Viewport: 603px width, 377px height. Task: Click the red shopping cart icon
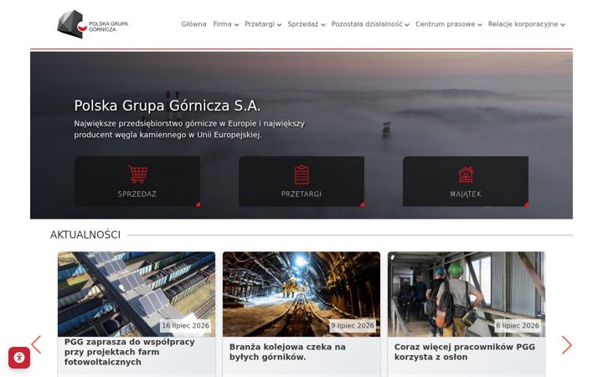click(137, 174)
